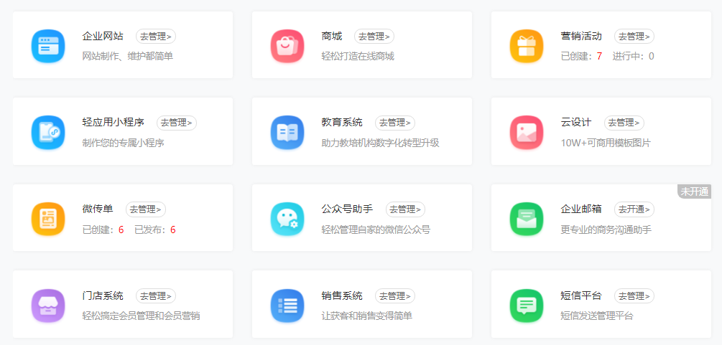Click the 营销活动 orange gift icon

527,45
